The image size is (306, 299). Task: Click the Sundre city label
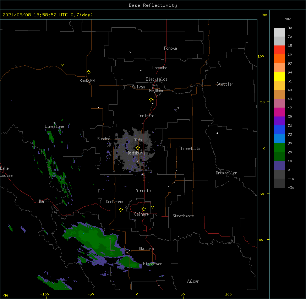[x=104, y=139]
